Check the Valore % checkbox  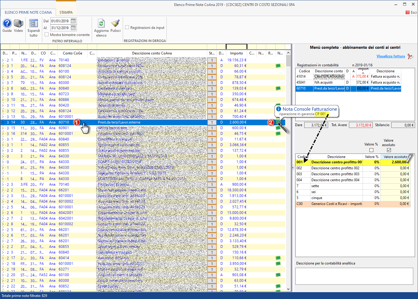[371, 150]
